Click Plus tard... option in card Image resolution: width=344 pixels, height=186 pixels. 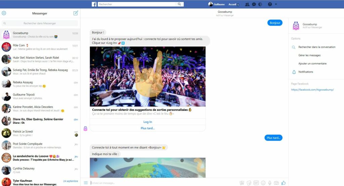pos(148,128)
